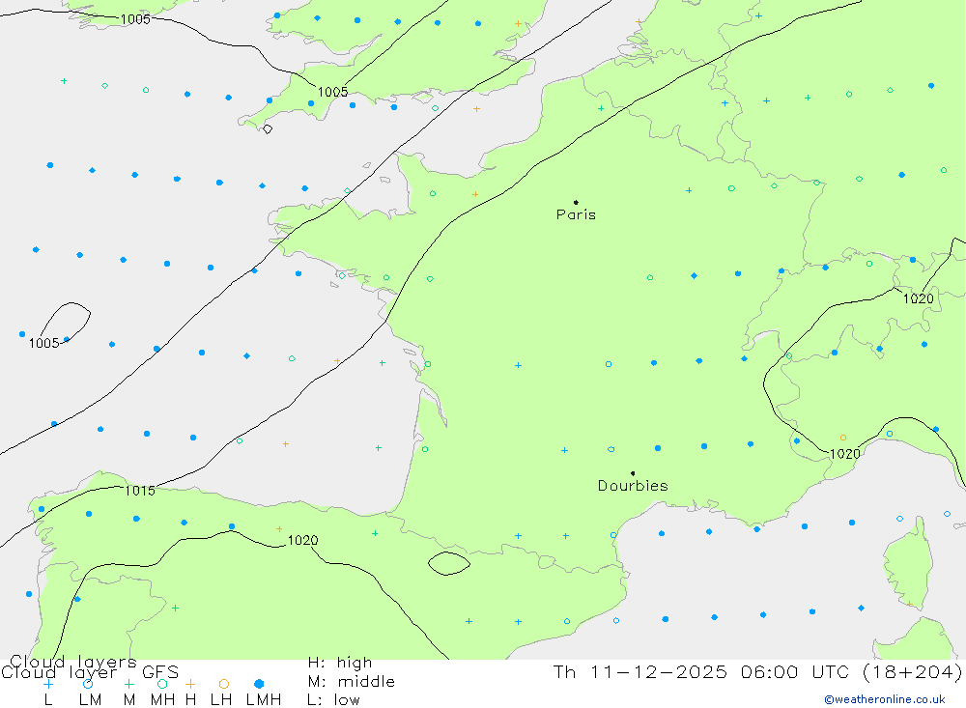Click the 06:00 UTC (18+204) time text
This screenshot has height=708, width=966.
pyautogui.click(x=851, y=671)
